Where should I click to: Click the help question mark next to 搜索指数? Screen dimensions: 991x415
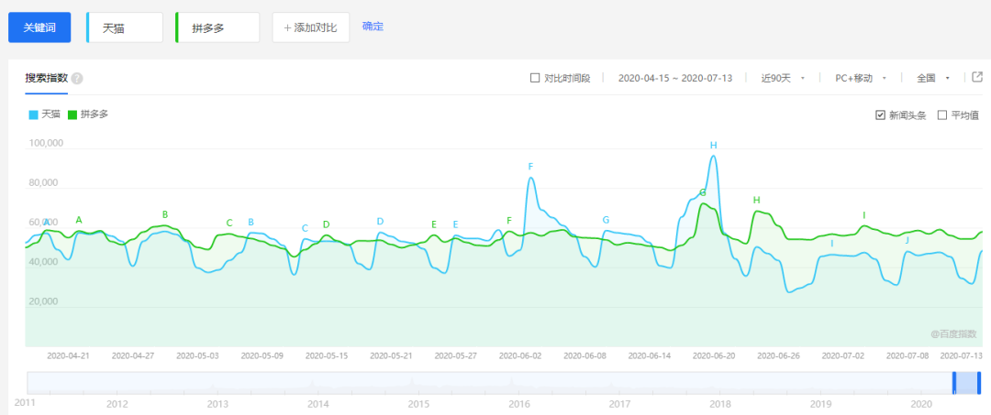tap(77, 79)
